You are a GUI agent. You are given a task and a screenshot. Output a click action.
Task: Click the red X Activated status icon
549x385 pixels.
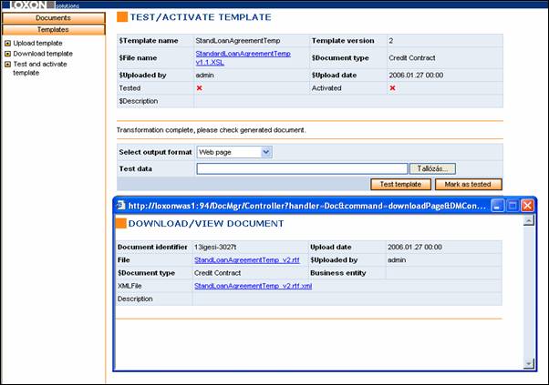[393, 88]
